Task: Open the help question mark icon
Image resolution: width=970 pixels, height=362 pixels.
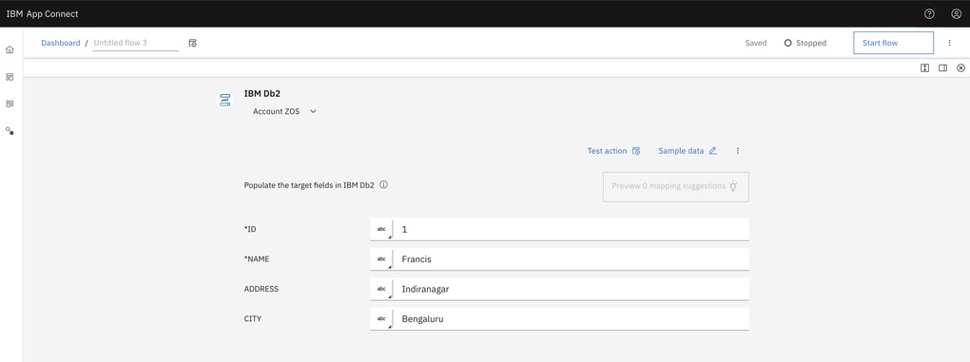Action: pyautogui.click(x=928, y=13)
